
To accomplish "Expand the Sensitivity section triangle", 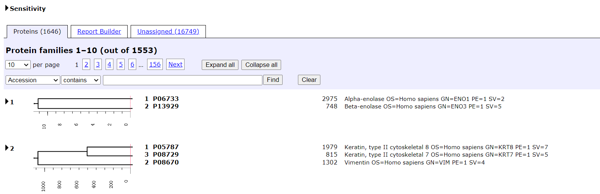I will 7,8.
